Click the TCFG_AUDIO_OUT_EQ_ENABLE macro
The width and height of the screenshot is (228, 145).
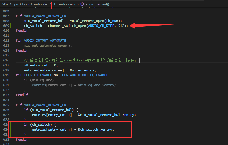click(84, 75)
